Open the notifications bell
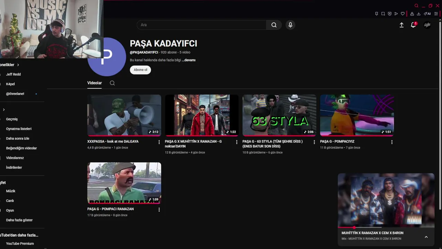 click(413, 25)
